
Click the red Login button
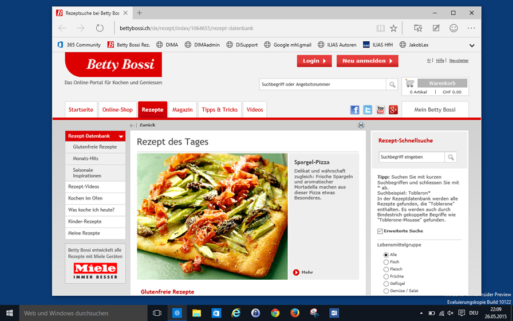314,61
